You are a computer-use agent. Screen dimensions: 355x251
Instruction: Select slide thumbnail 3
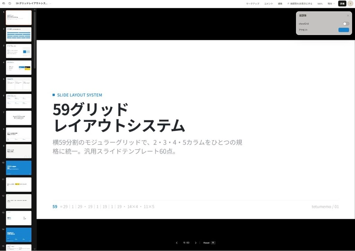(19, 51)
